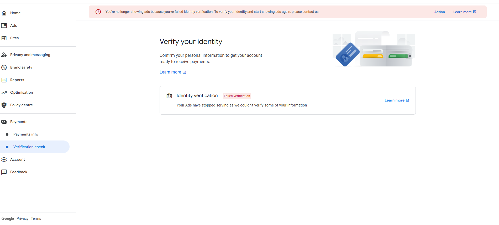The height and width of the screenshot is (225, 499).
Task: Open Ads section via its icon
Action: 4,25
